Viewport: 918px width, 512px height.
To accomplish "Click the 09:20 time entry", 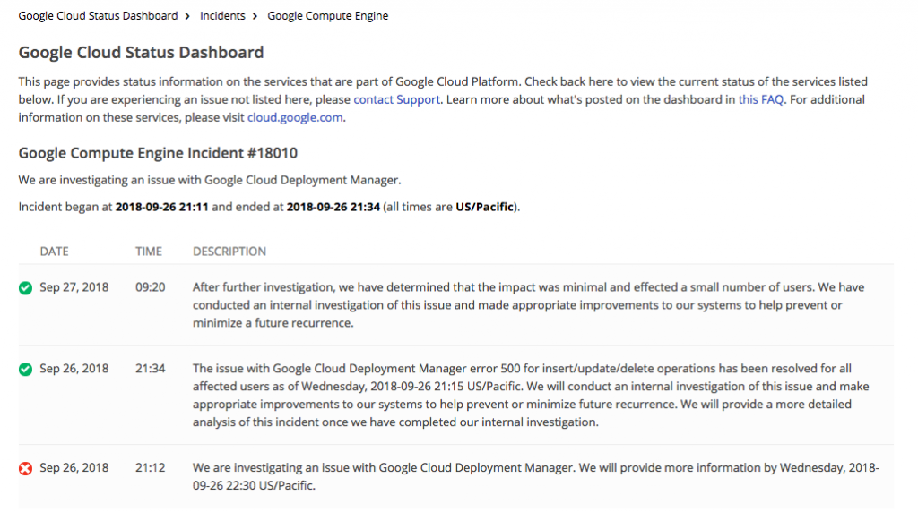I will 150,287.
